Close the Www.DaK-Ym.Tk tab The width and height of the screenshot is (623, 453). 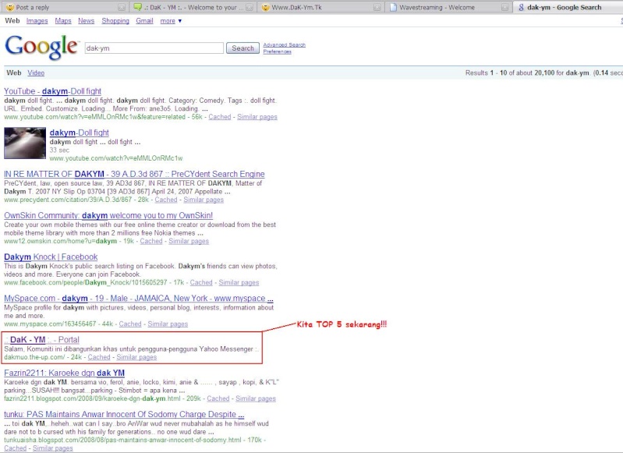[x=377, y=7]
